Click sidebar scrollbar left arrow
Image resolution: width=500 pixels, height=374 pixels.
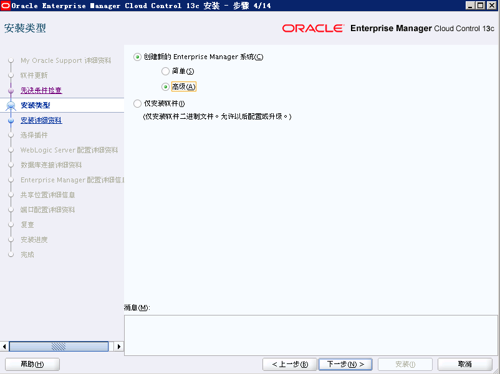[x=4, y=347]
